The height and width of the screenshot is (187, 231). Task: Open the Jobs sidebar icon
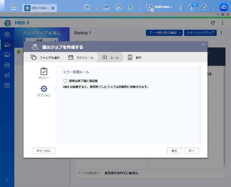[x=7, y=65]
